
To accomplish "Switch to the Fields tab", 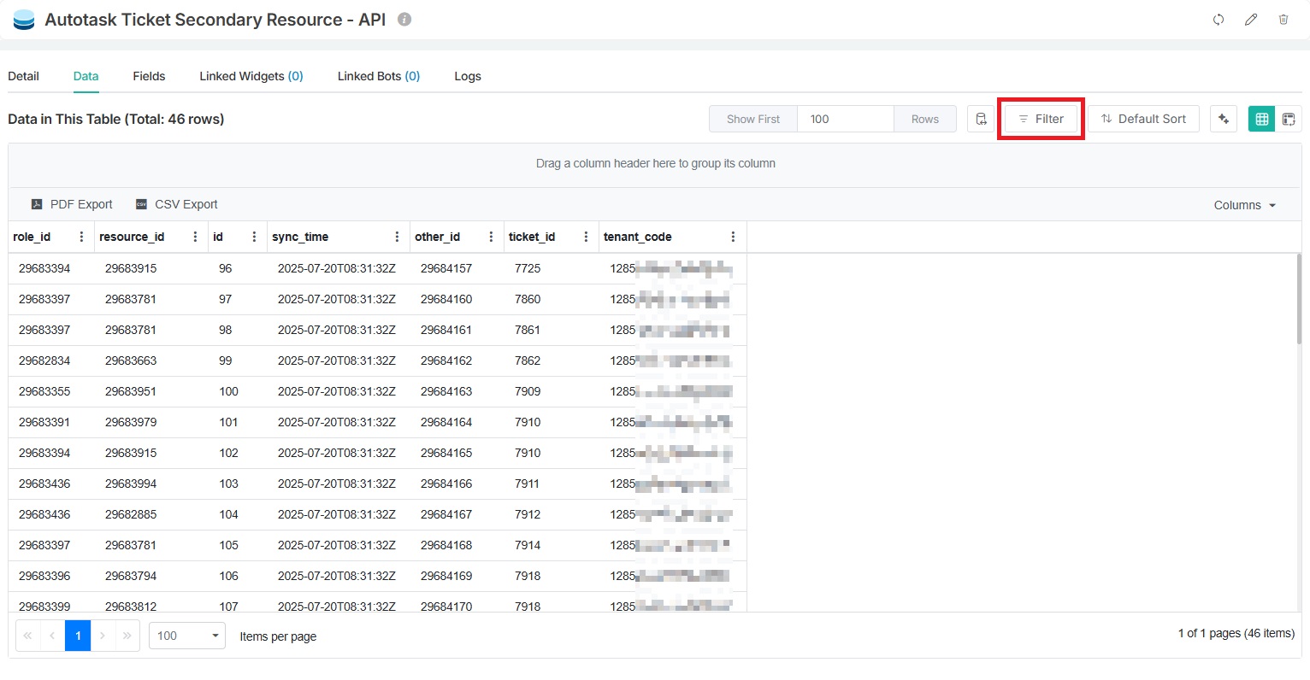I will [149, 76].
